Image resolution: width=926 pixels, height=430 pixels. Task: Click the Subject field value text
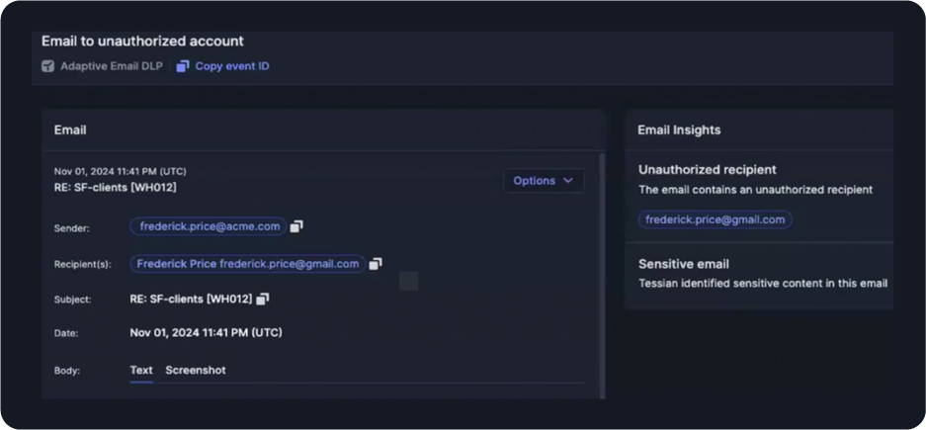[191, 299]
